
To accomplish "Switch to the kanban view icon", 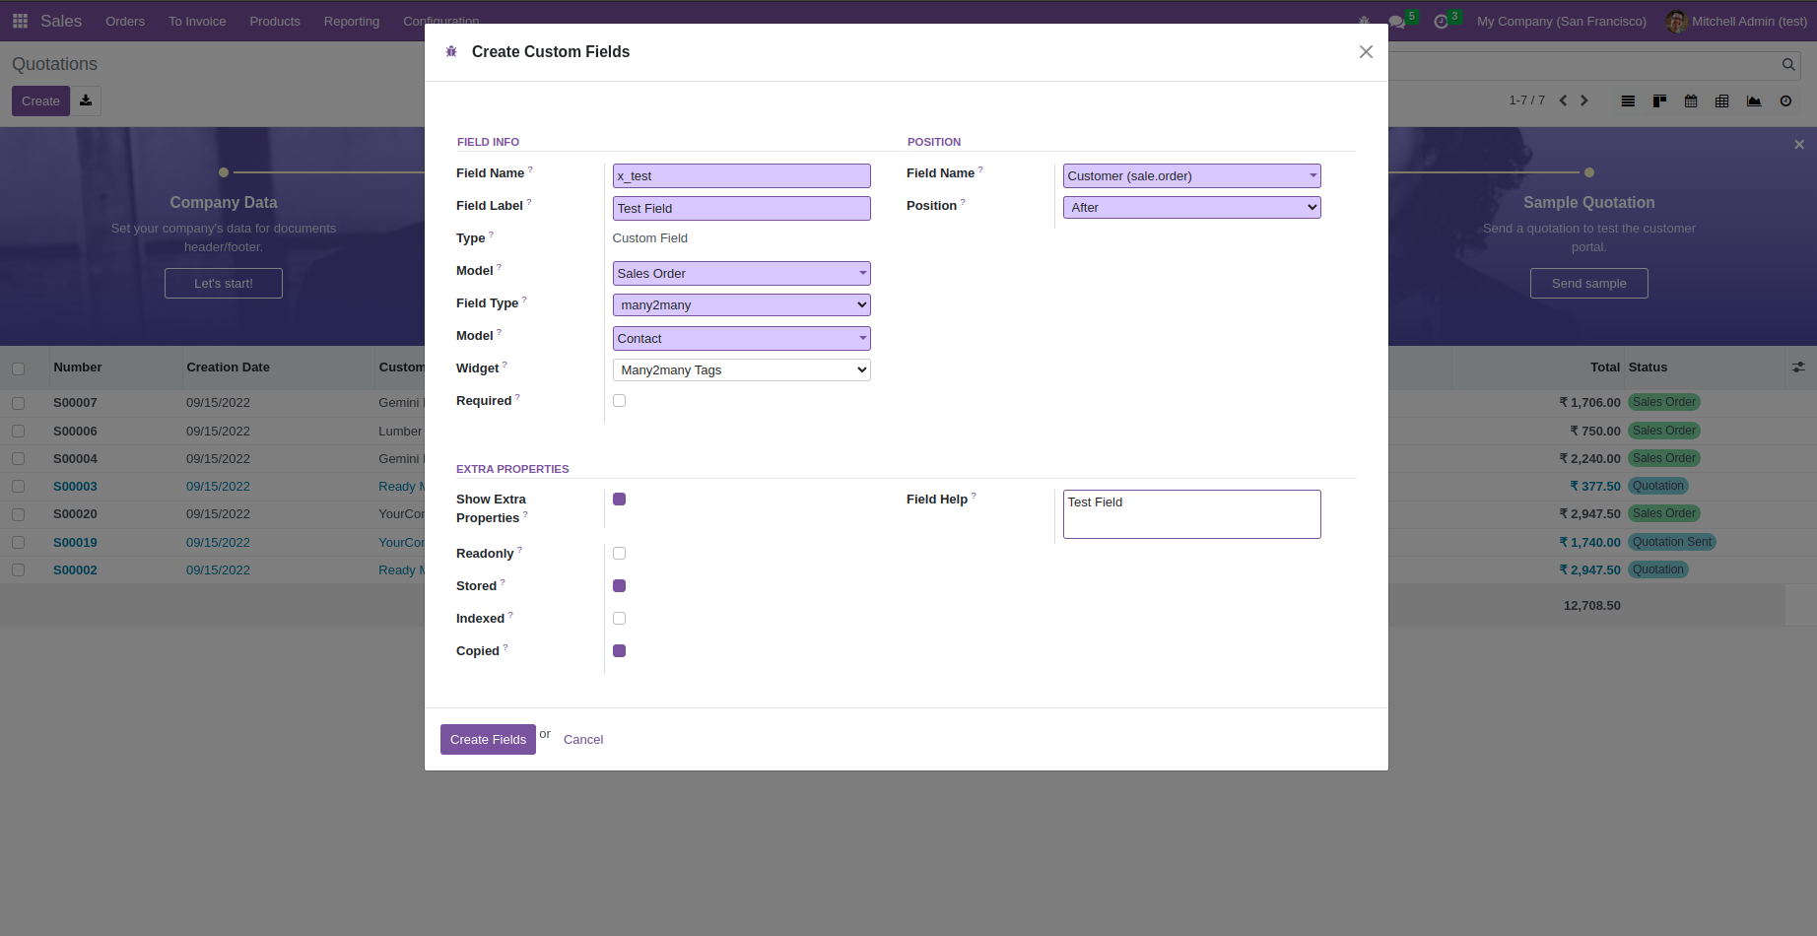I will [x=1659, y=101].
